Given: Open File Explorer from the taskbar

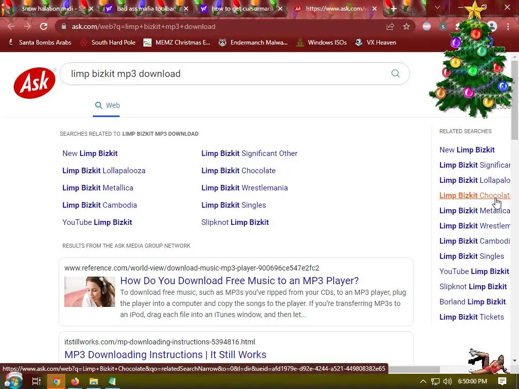Looking at the screenshot, I should point(94,381).
